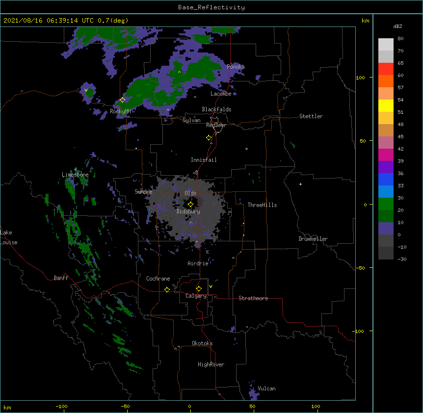Viewport: 423px width, 413px height.
Task: Click the Stettler label
Action: [311, 116]
